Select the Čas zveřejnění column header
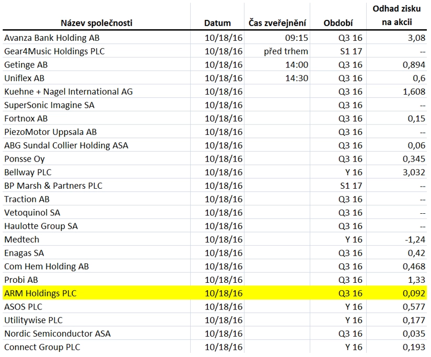Screen dimensions: 431x357 pyautogui.click(x=277, y=23)
